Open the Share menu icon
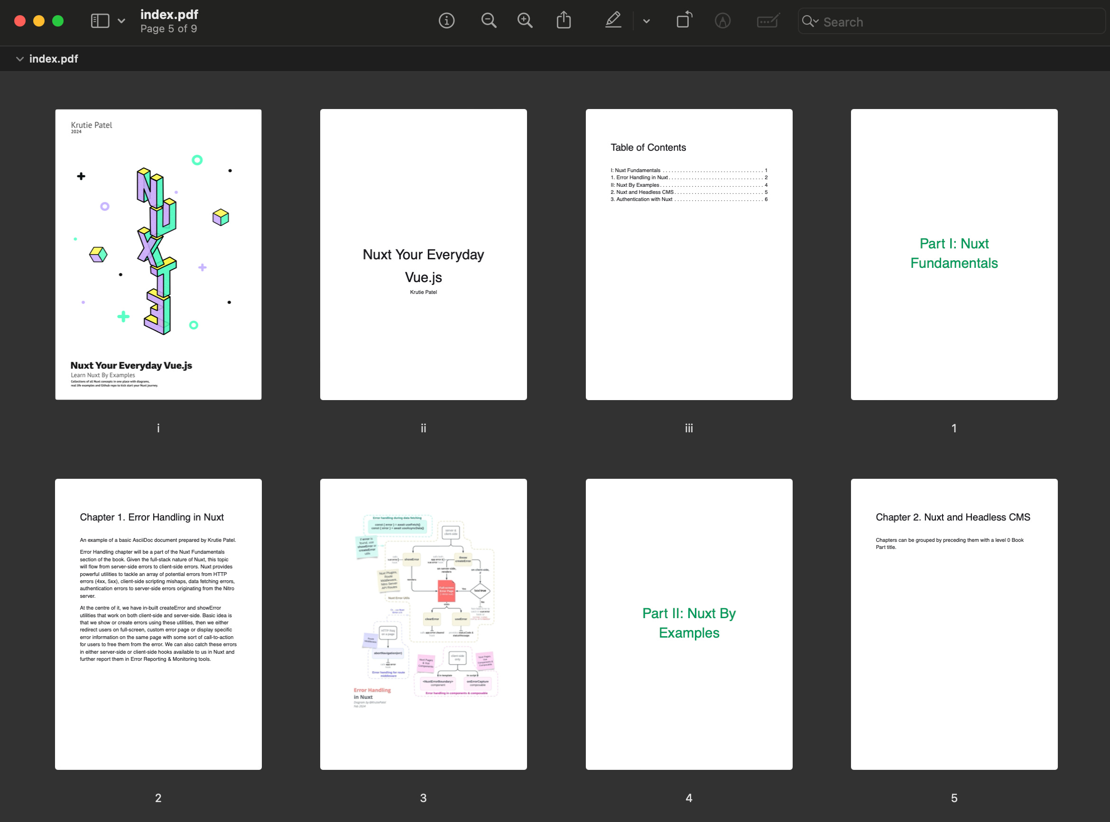1110x822 pixels. coord(564,21)
